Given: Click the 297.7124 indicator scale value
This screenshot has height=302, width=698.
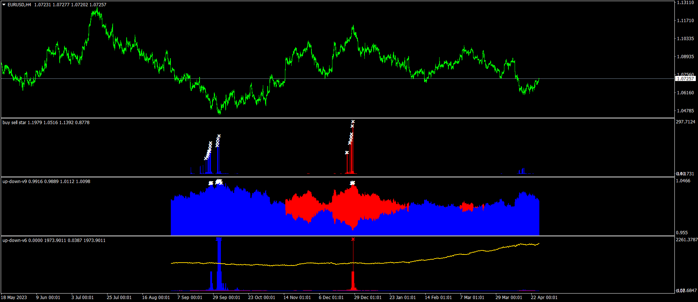Looking at the screenshot, I should 685,122.
